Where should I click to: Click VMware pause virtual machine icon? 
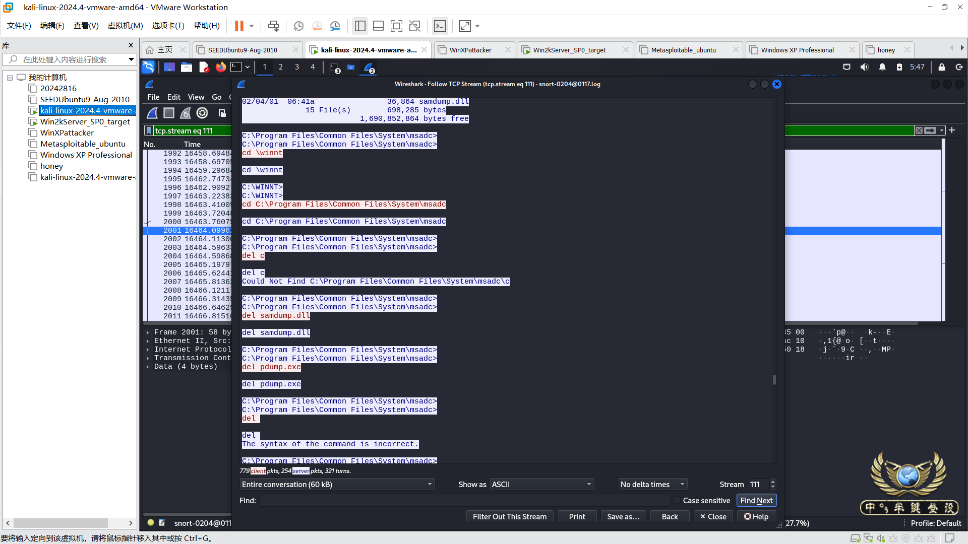pos(239,26)
